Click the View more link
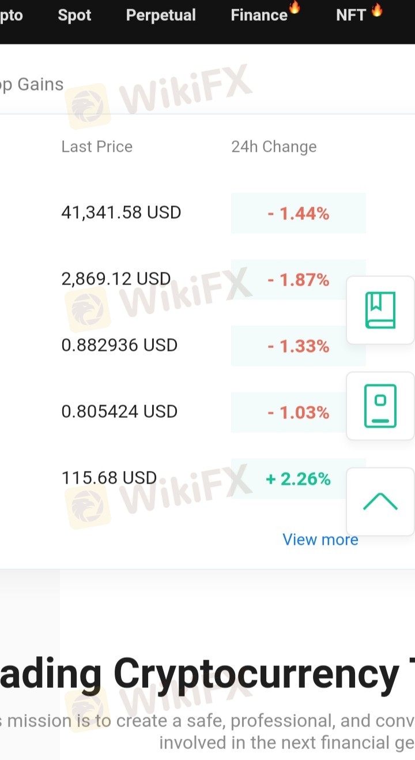 [320, 540]
